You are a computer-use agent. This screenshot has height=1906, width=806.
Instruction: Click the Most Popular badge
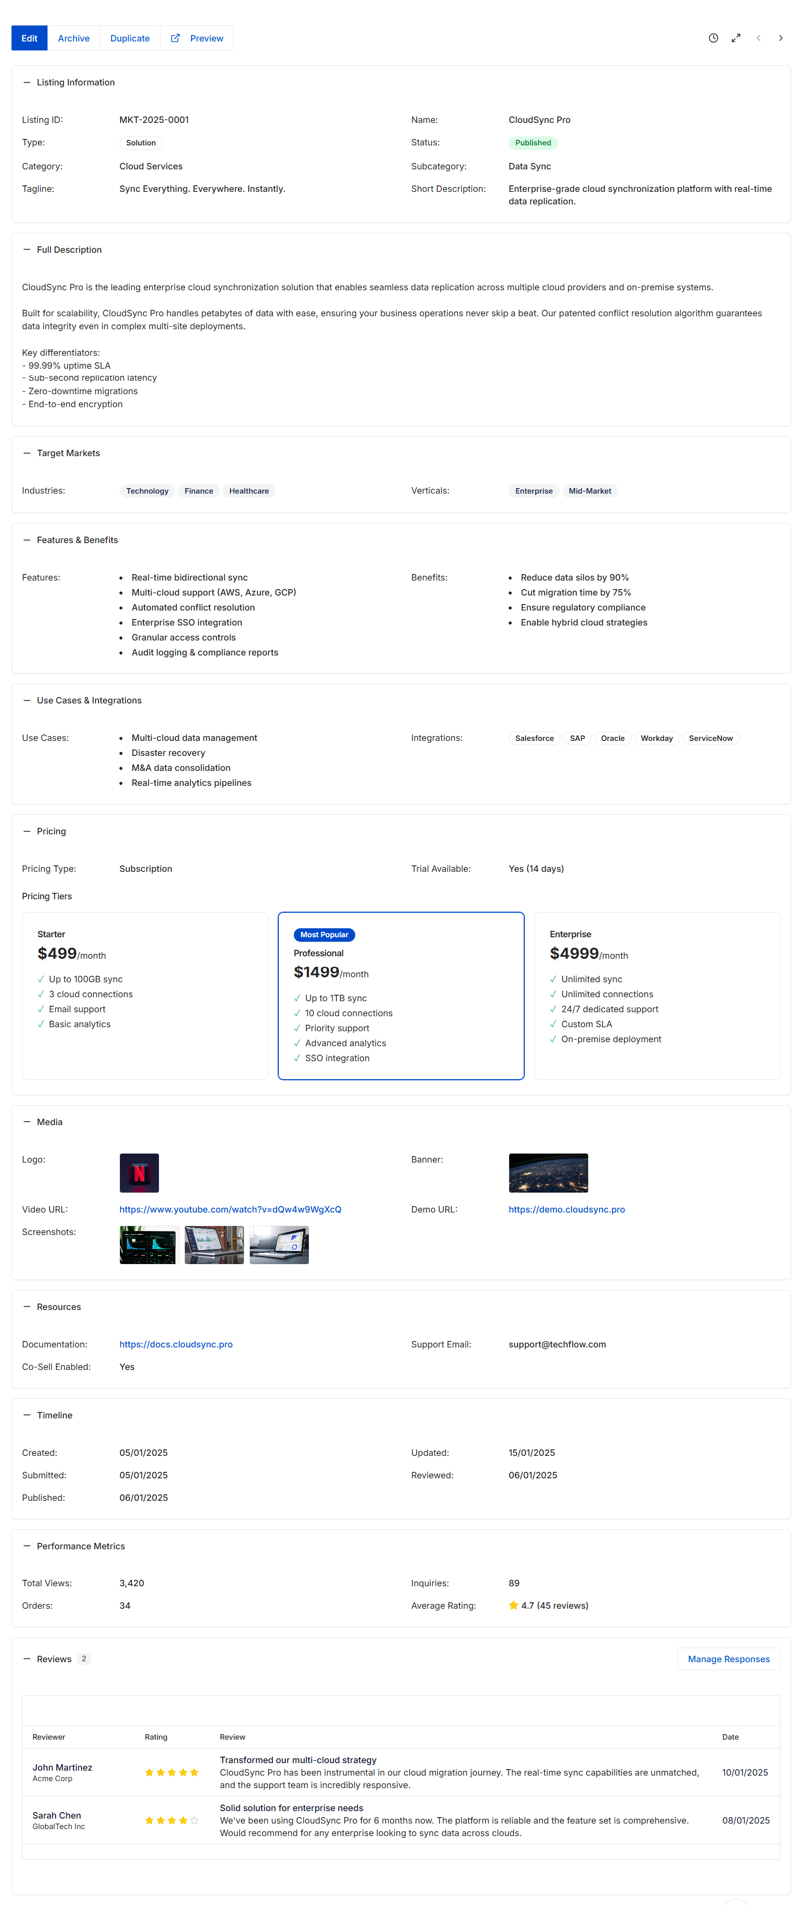tap(324, 935)
